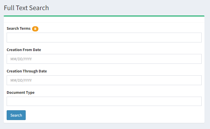Select the Creation Through Date input
Screen dimensions: 210x129
click(x=104, y=80)
